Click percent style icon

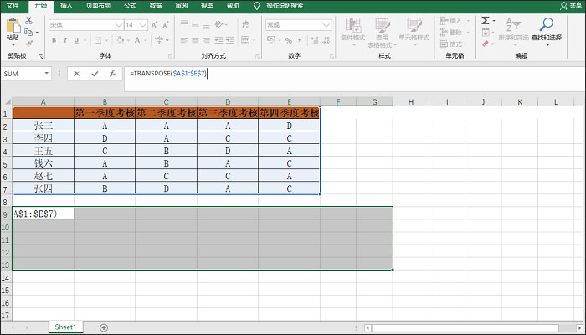[x=289, y=40]
